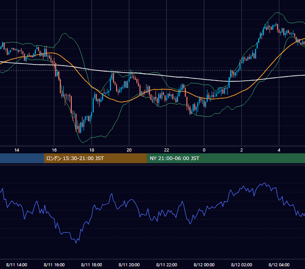Screen dimensions: 305x269
Task: Click the '0' hour label on price chart axis
Action: [x=204, y=150]
